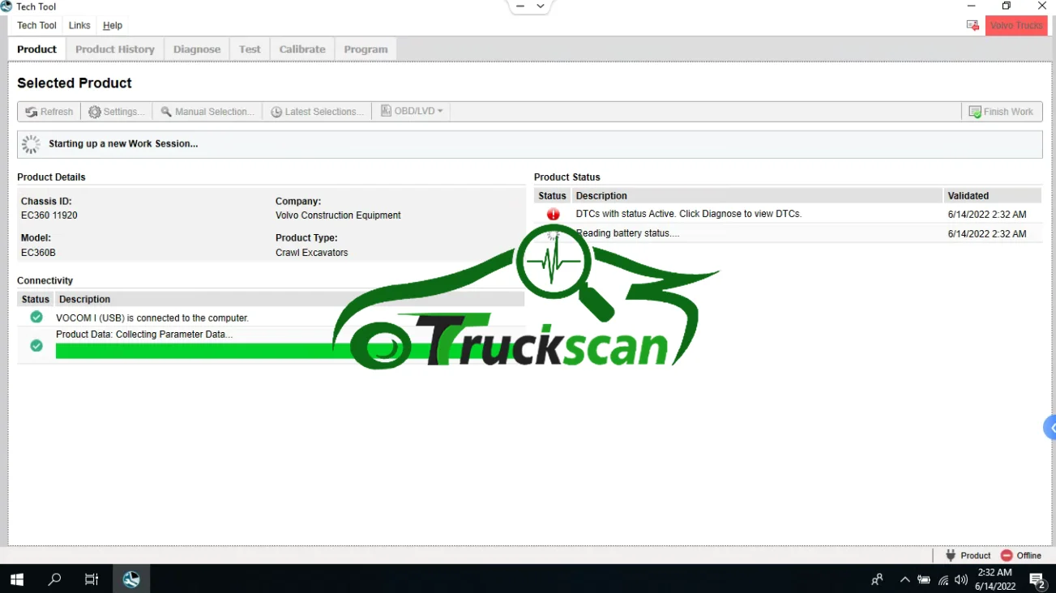Open Task View in the taskbar
This screenshot has height=593, width=1056.
pyautogui.click(x=92, y=579)
